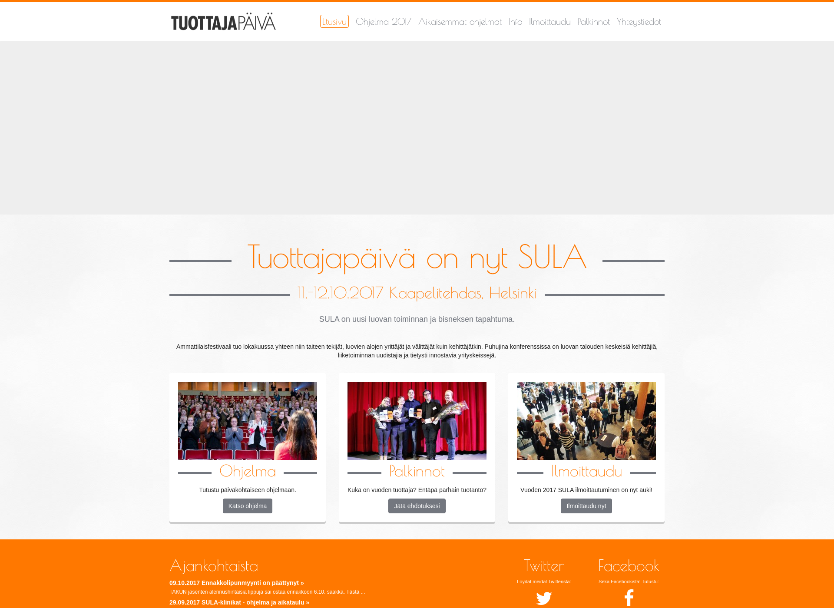Click the TuottajaPäivä logo icon
Viewport: 834px width, 608px height.
coord(223,21)
